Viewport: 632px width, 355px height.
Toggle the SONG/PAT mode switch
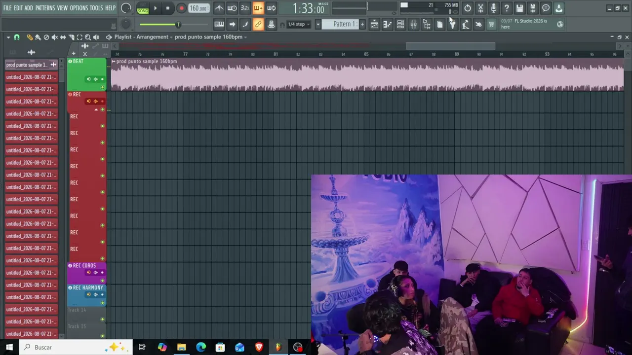pyautogui.click(x=143, y=8)
